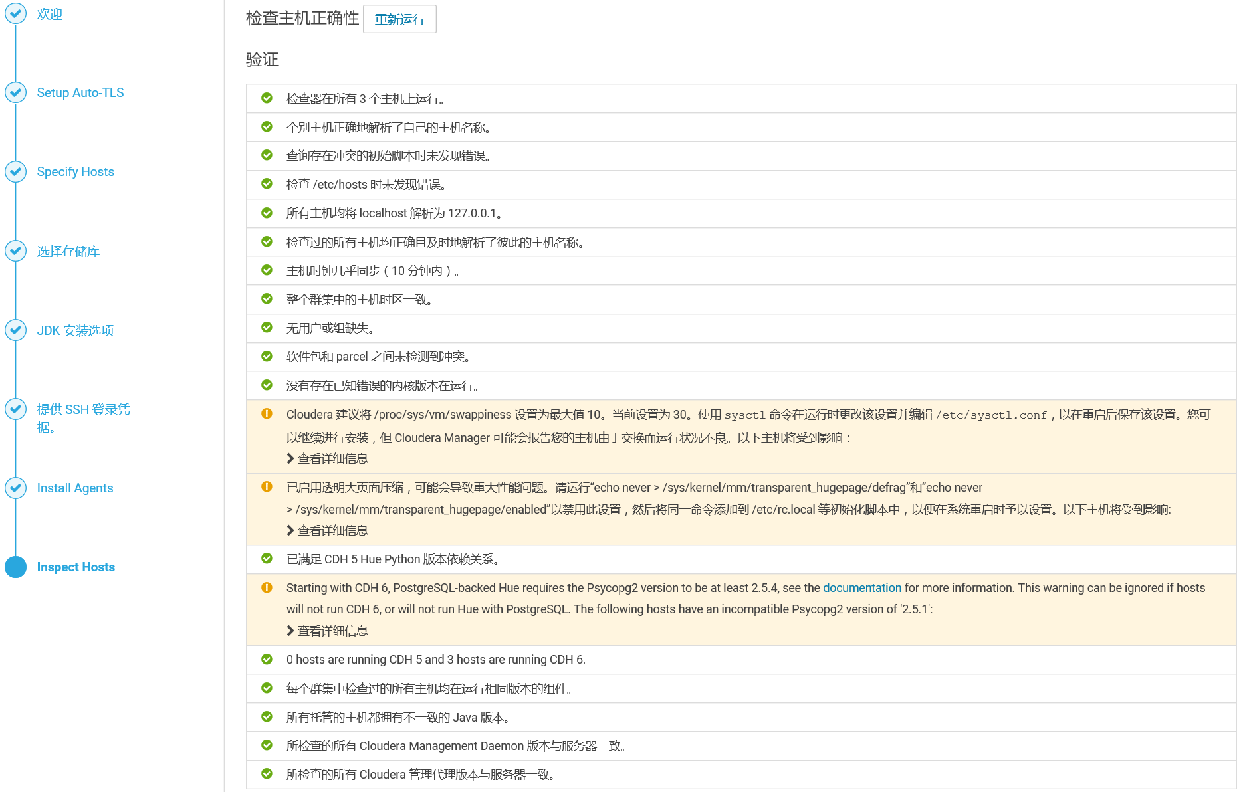1245x792 pixels.
Task: Click the 检查主机正确性 heading
Action: click(x=302, y=18)
